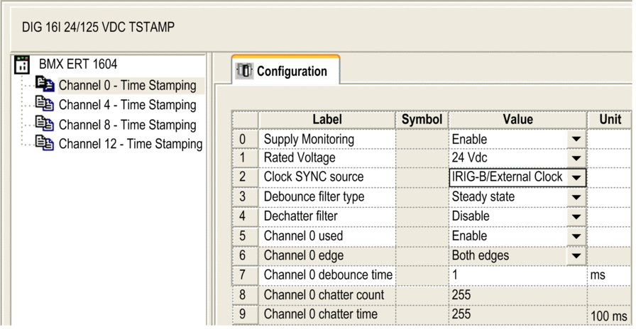Click the Channel 12 Time Stamping icon
Screen dimensions: 636x329
[44, 143]
